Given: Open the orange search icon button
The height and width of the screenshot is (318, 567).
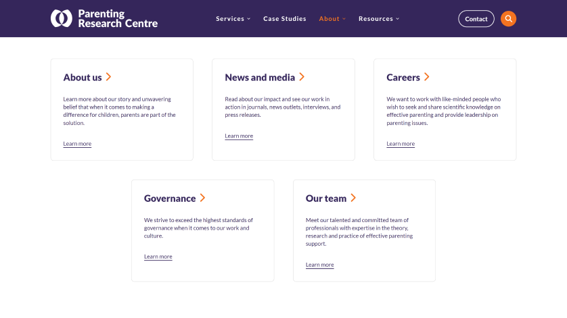Looking at the screenshot, I should [x=508, y=19].
